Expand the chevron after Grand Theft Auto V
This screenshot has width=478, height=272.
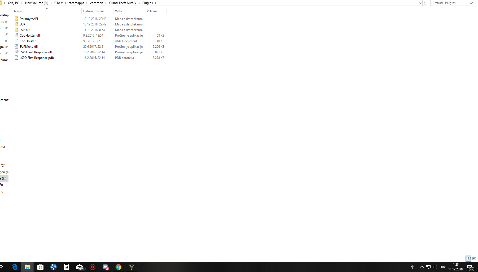click(139, 3)
